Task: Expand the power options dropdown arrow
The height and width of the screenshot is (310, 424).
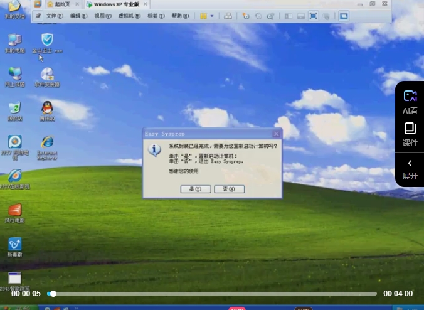Action: 212,16
